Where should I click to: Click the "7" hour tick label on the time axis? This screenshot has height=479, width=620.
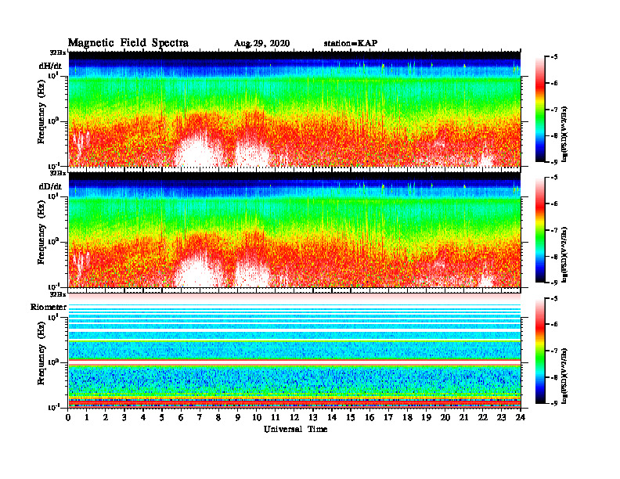pyautogui.click(x=200, y=417)
